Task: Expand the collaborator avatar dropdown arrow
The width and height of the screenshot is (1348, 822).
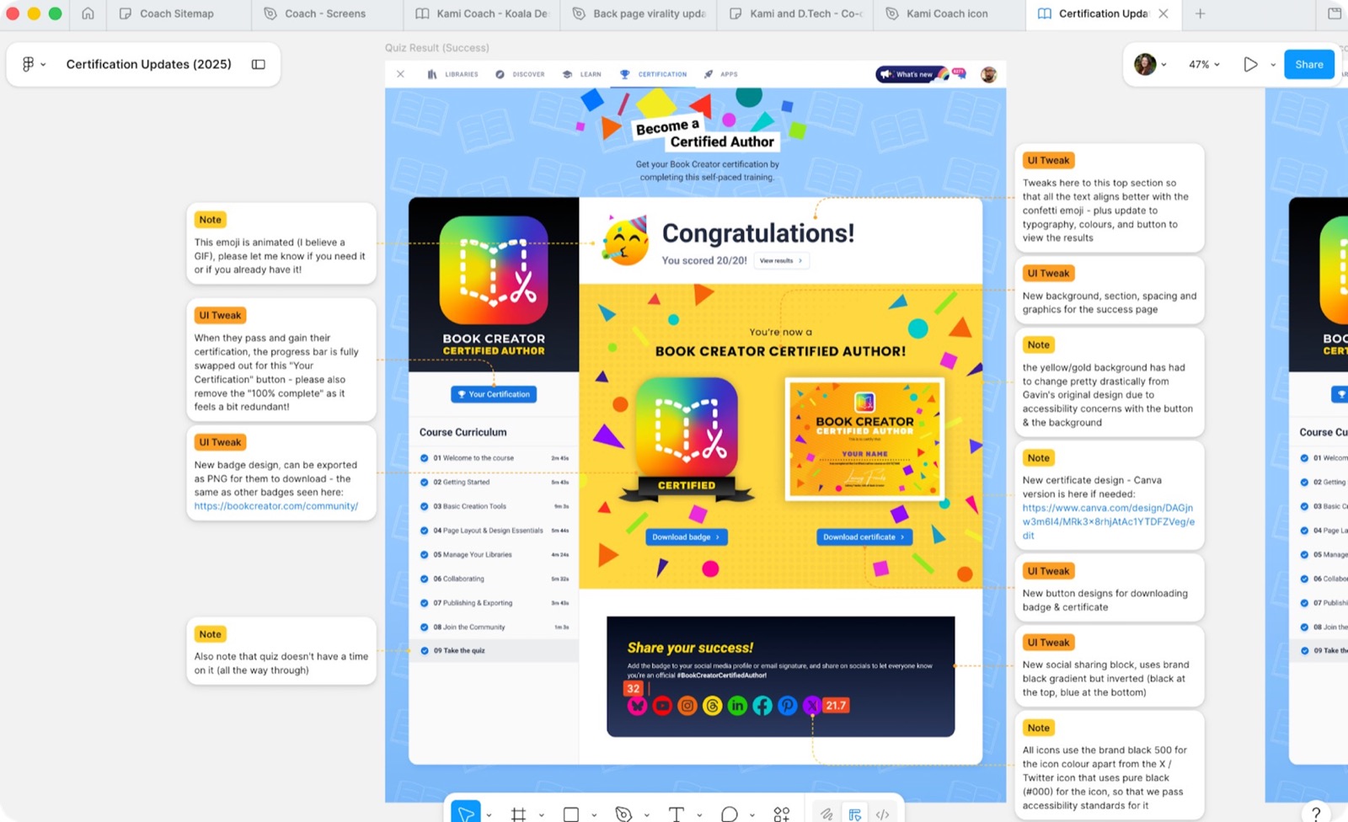Action: click(x=1163, y=65)
